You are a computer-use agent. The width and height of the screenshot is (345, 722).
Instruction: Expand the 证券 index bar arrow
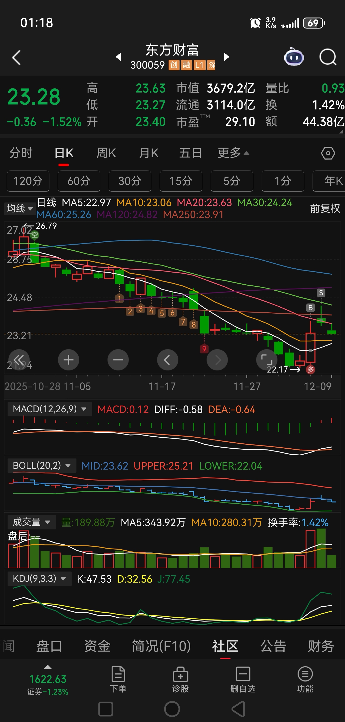pyautogui.click(x=48, y=667)
